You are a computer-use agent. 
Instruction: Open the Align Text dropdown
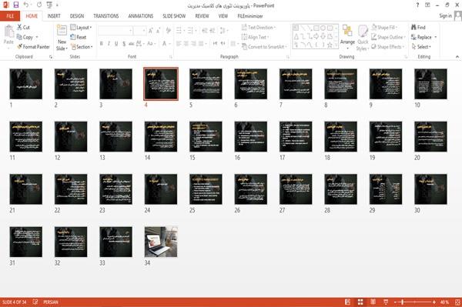pos(256,37)
